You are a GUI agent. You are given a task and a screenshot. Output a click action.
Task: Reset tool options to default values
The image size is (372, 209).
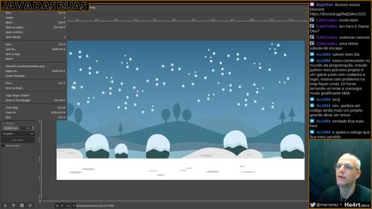click(x=30, y=206)
